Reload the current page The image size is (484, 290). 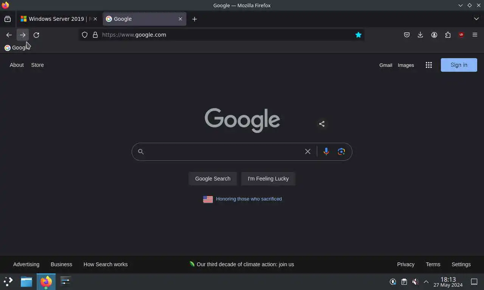coord(36,35)
